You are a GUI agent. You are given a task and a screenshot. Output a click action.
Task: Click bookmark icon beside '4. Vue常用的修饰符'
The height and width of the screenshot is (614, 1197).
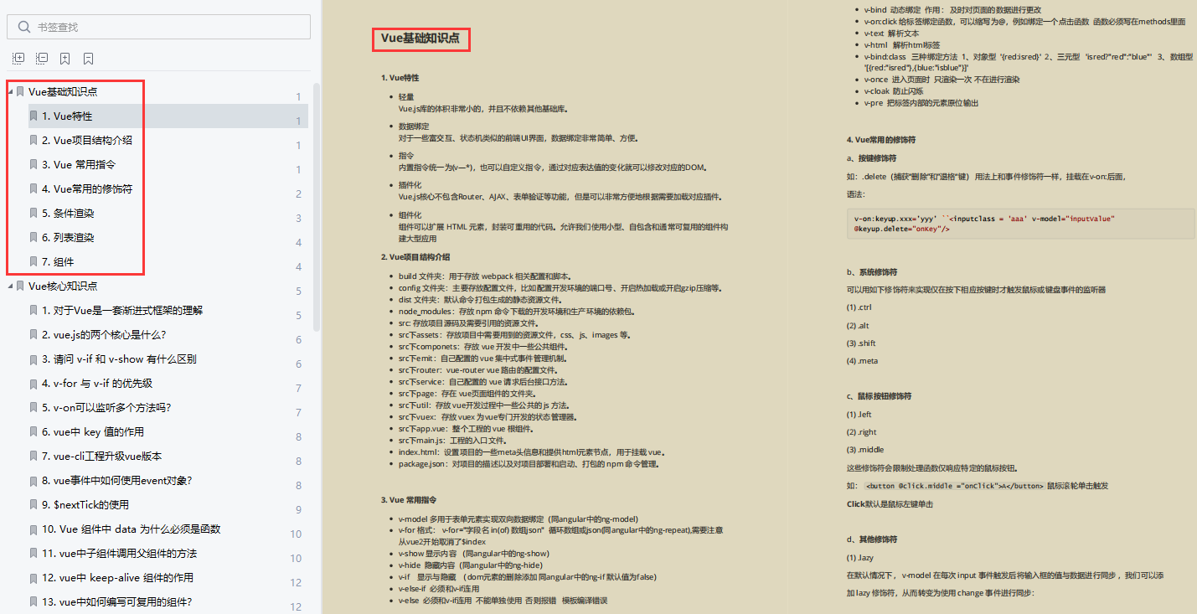tap(33, 189)
